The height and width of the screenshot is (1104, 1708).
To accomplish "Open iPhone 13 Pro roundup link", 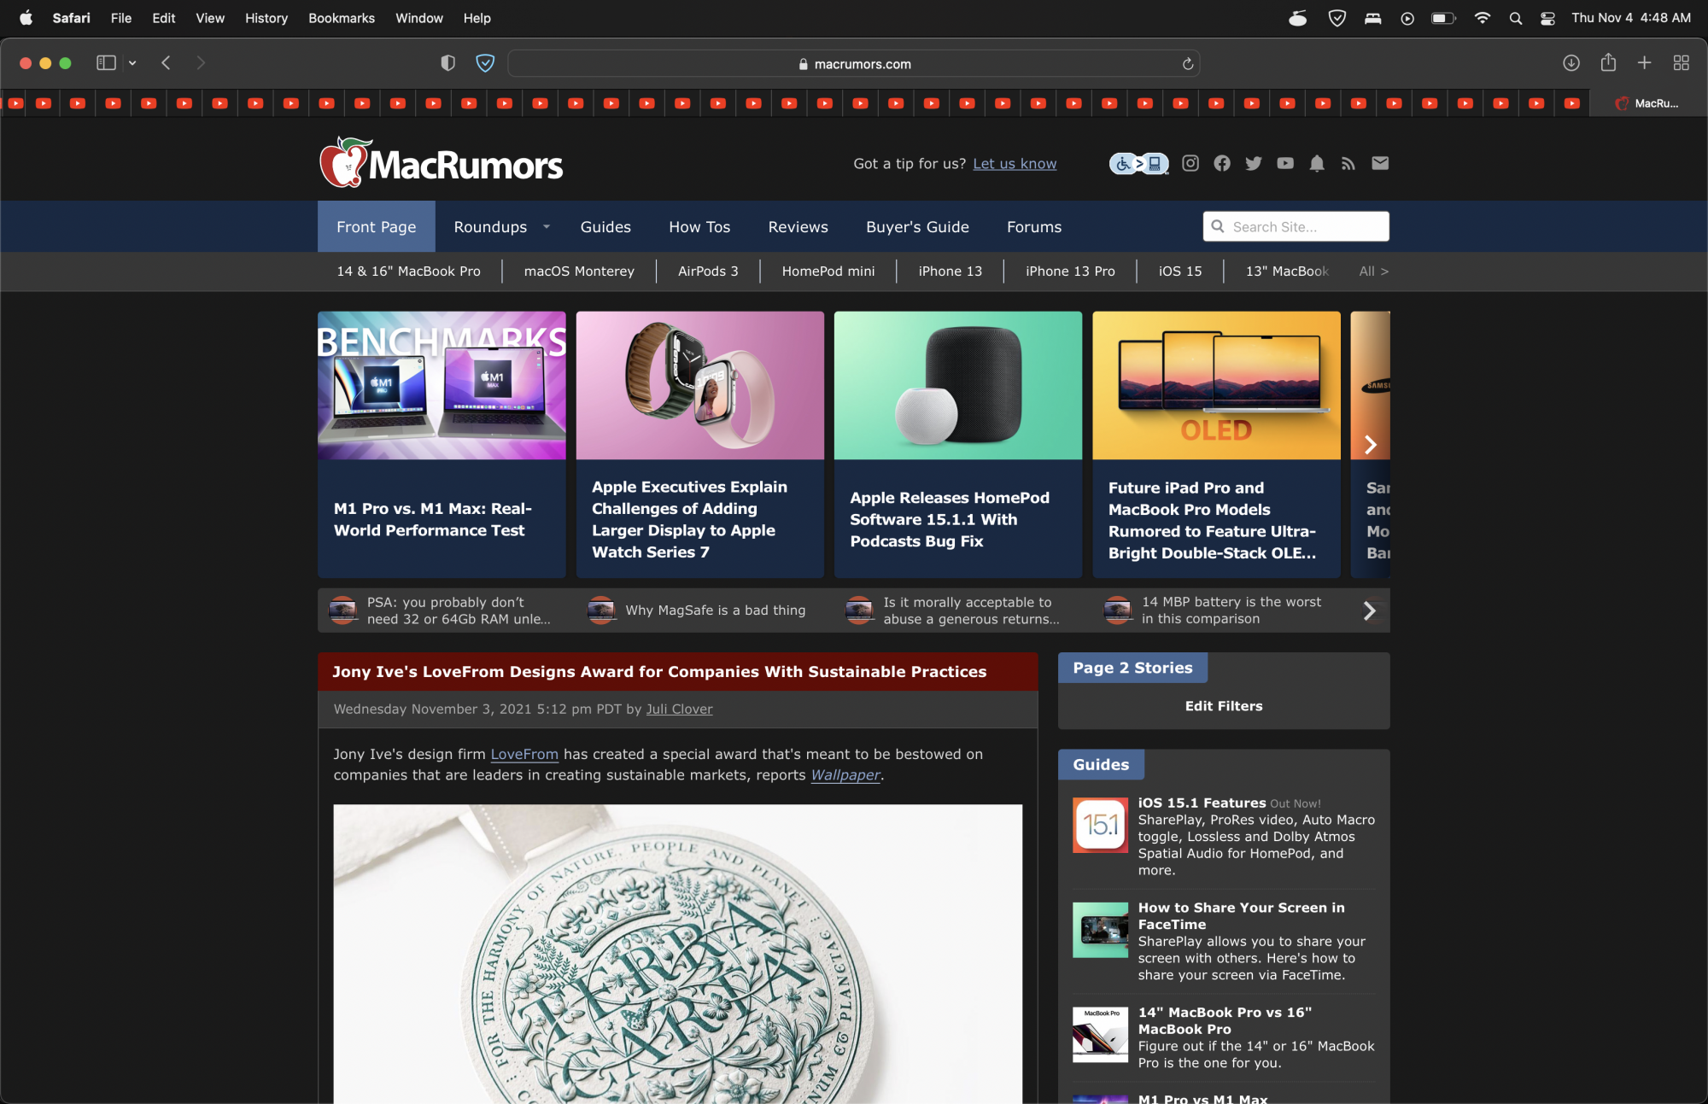I will pyautogui.click(x=1070, y=272).
